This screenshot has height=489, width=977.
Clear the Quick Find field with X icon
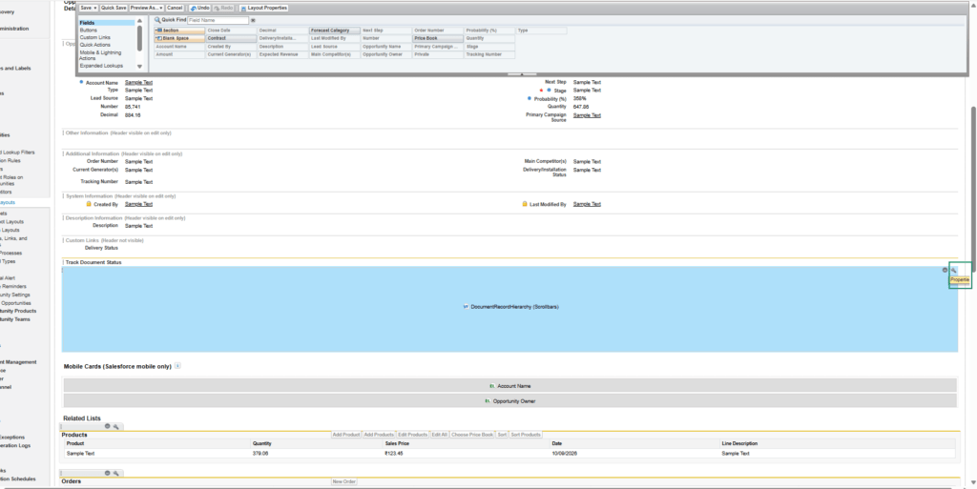(x=253, y=21)
